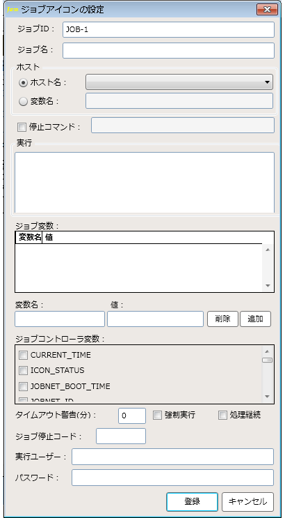Check the CURRENT_TIME controller variable
This screenshot has width=285, height=518.
tap(23, 355)
